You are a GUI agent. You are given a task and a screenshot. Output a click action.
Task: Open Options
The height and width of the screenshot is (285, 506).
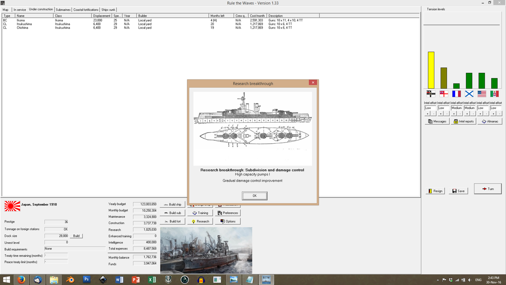pyautogui.click(x=228, y=221)
